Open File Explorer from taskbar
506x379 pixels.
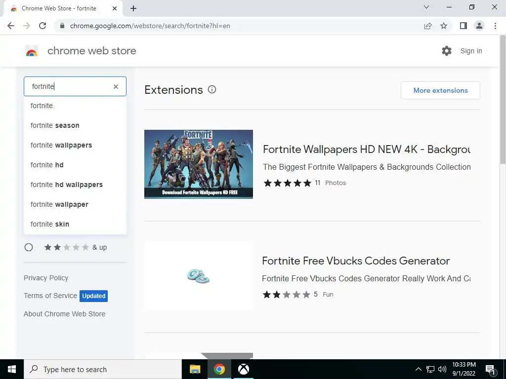pos(195,369)
